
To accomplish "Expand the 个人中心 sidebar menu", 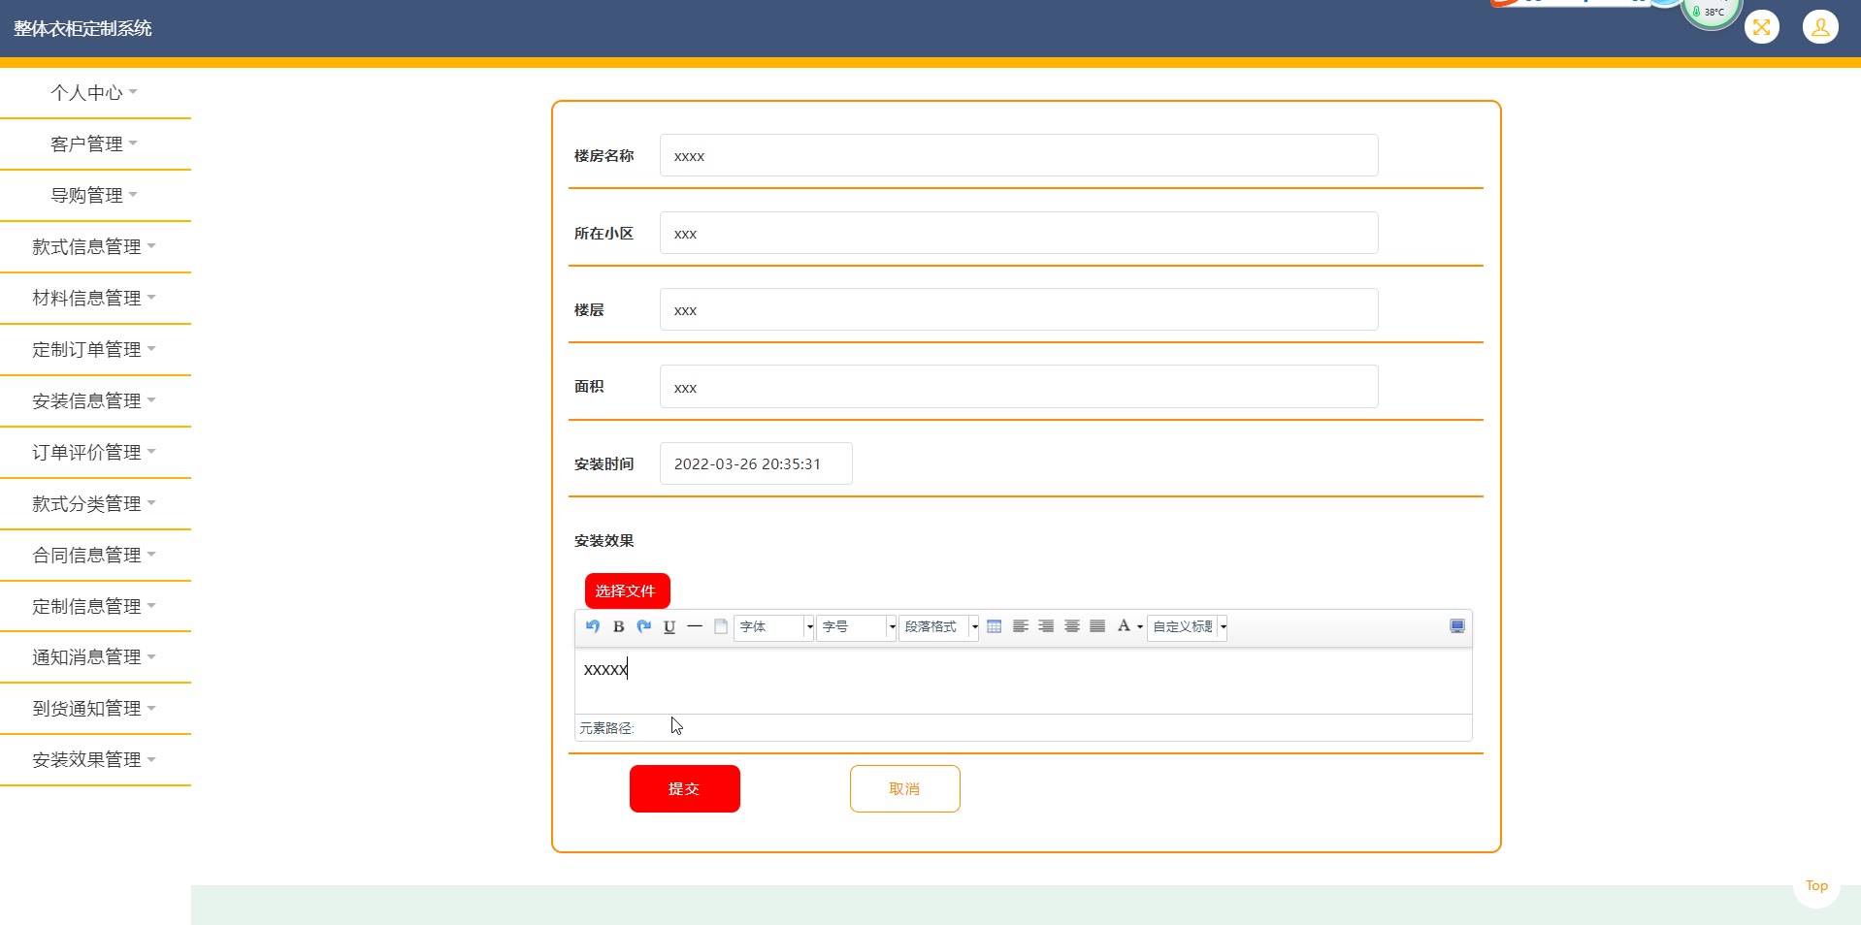I will point(95,93).
